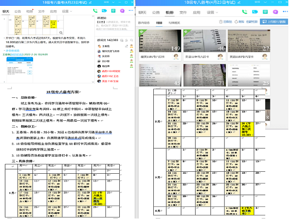This screenshot has height=219, width=292.
Task: Select member 吴老师 in member list
Action: click(106, 56)
